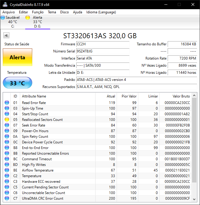
Task: Click the status orb for Uncorrectable Sector Count
Action: (x=7, y=193)
